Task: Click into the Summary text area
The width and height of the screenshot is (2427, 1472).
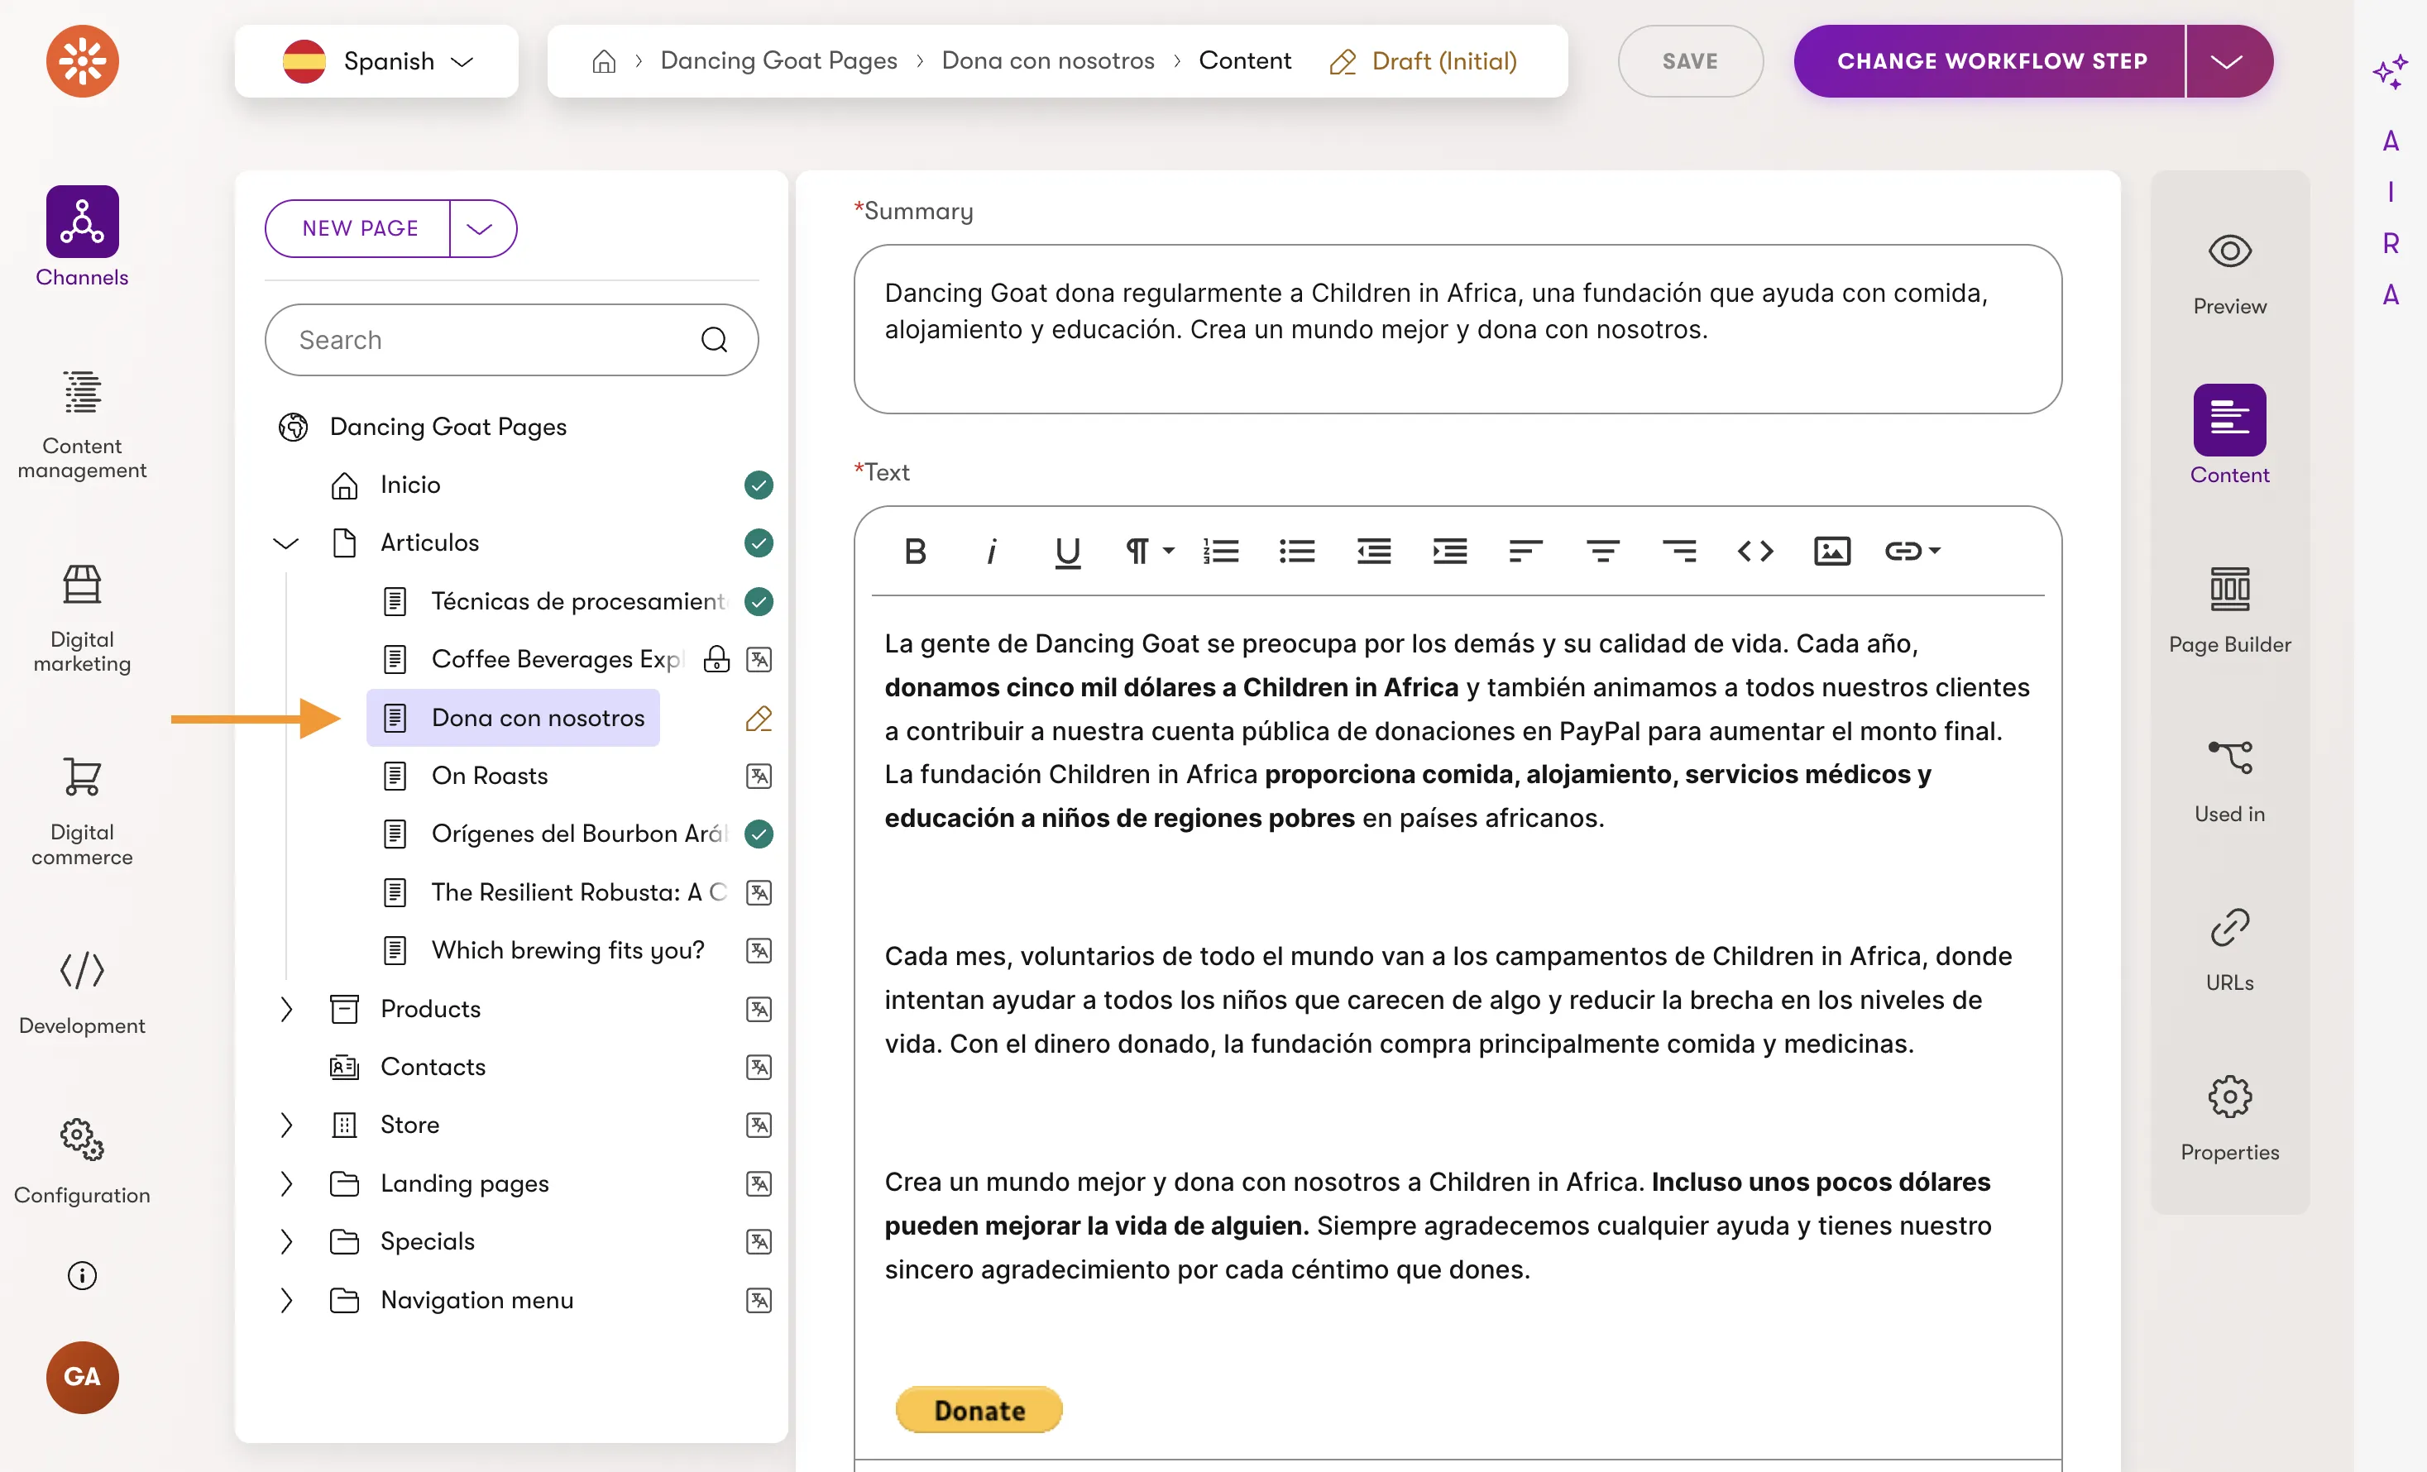Action: 1457,329
